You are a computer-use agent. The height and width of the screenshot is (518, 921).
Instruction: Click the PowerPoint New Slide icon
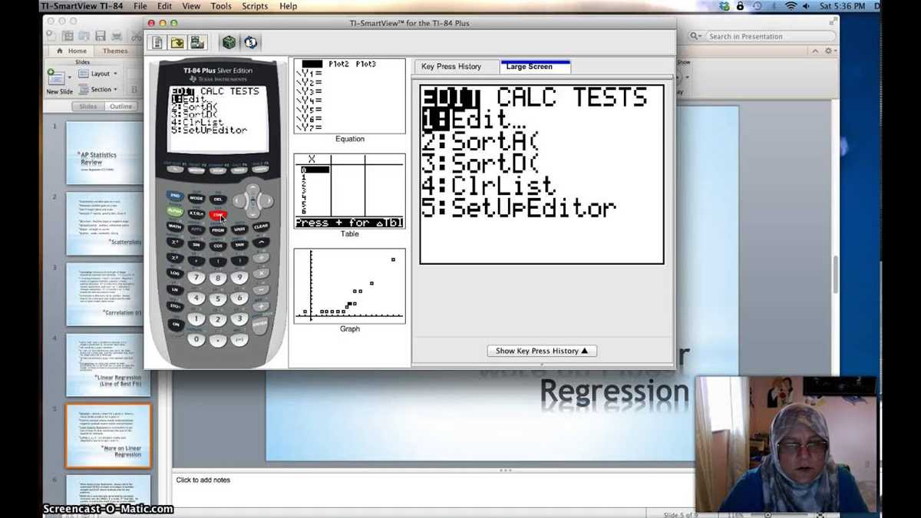[56, 77]
